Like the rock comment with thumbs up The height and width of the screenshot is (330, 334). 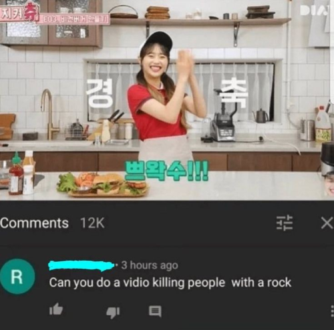pyautogui.click(x=56, y=310)
